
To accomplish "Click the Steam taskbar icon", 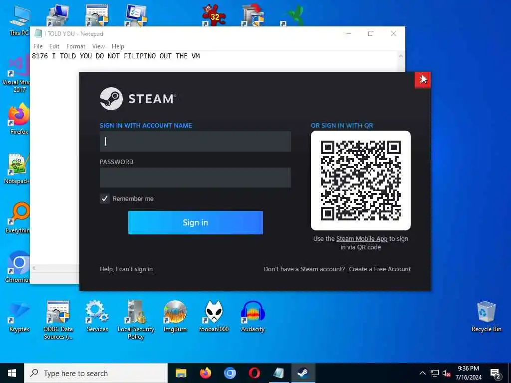I will 303,373.
